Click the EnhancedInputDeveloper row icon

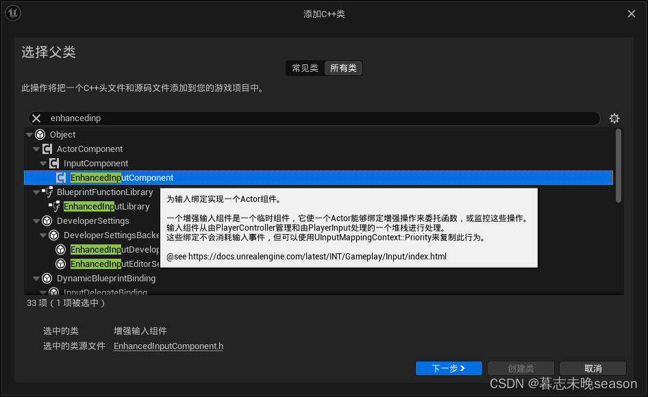61,250
